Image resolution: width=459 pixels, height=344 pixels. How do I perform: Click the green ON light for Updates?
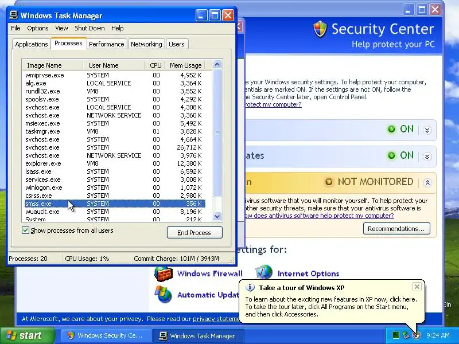click(x=391, y=155)
